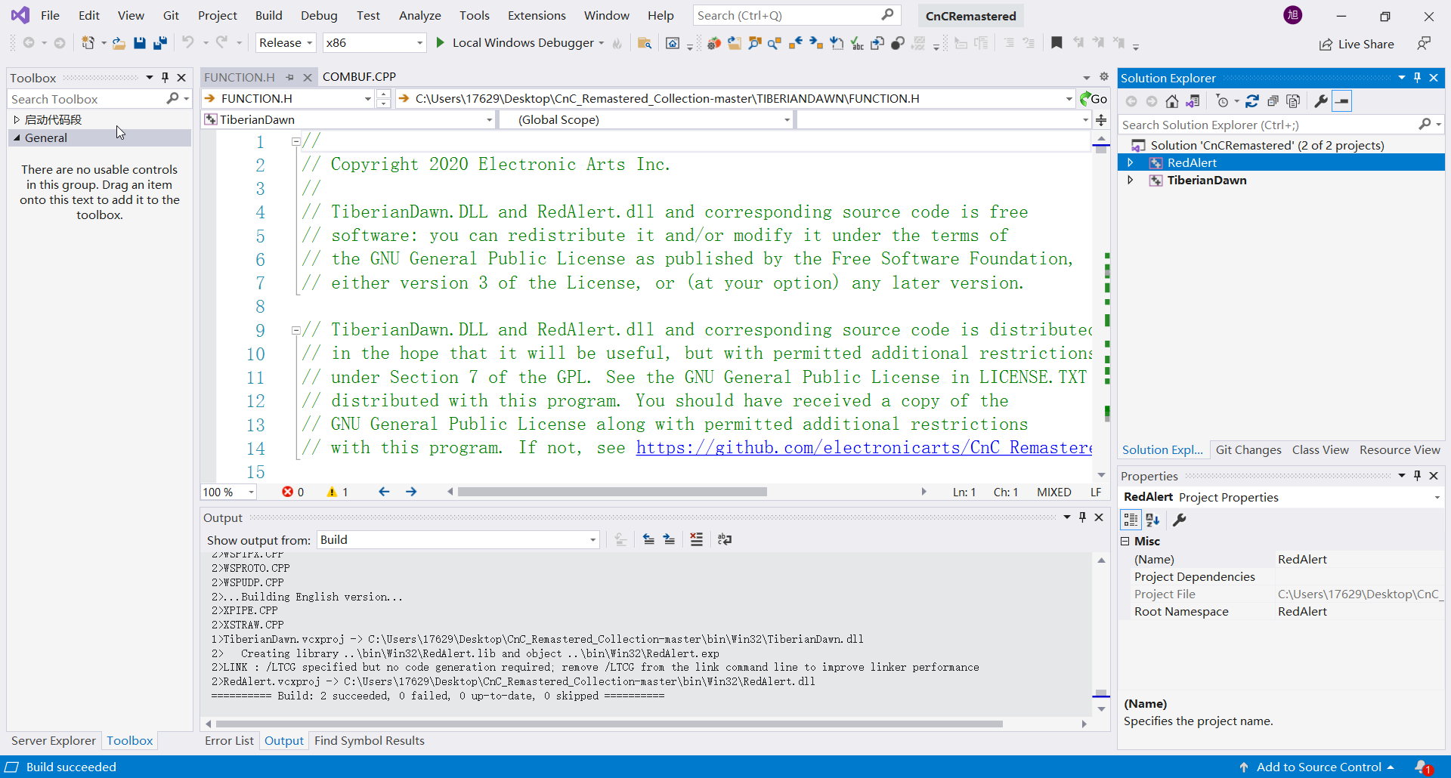This screenshot has width=1451, height=778.
Task: Click Clear All icon in Output panel
Action: pyautogui.click(x=696, y=539)
